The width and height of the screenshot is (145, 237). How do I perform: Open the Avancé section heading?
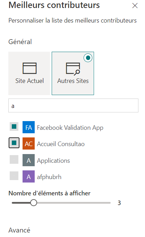[x=19, y=230]
